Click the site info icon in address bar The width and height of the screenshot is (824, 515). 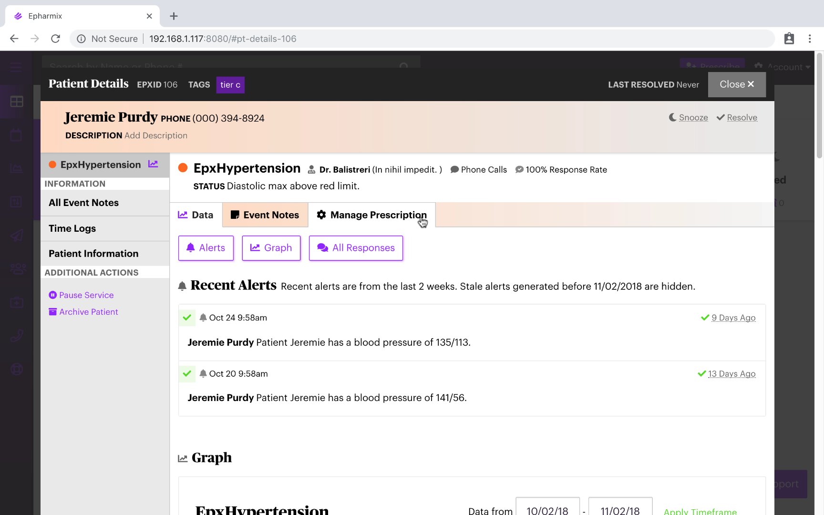(x=81, y=39)
